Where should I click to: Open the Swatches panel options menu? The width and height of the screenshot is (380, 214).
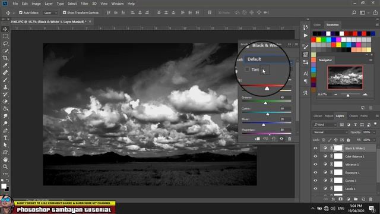tap(377, 25)
